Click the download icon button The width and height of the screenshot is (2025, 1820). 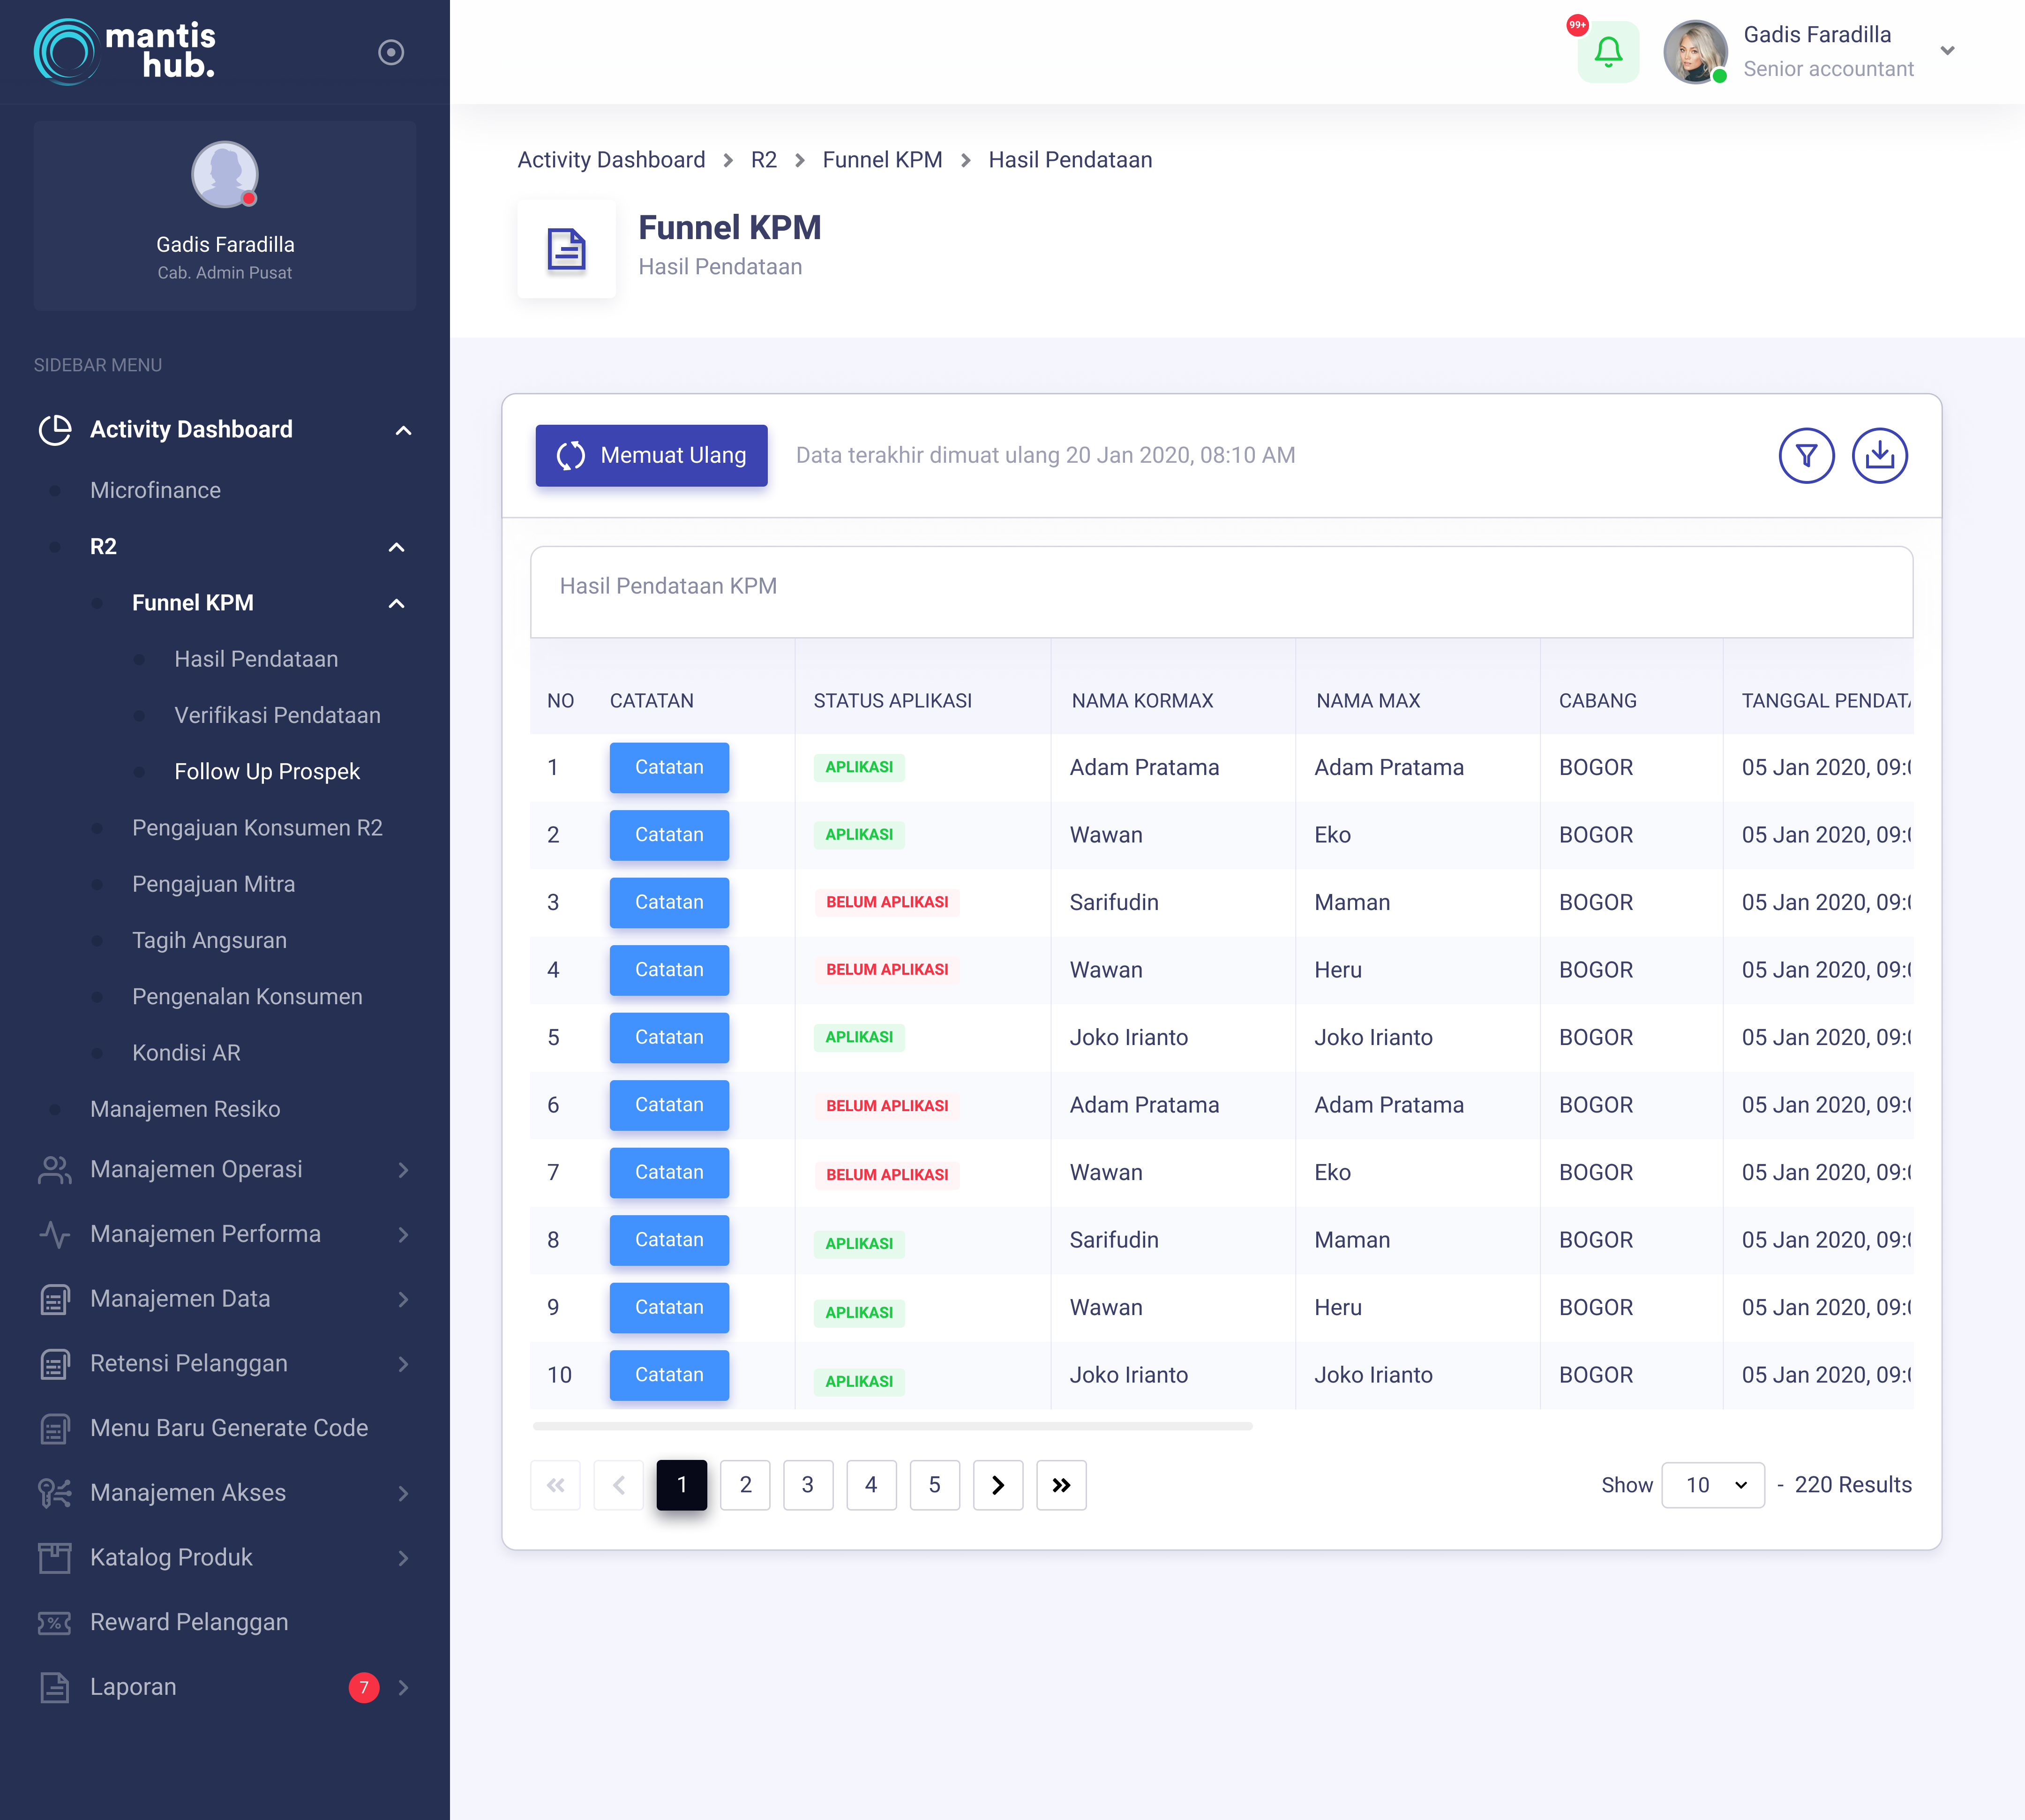coord(1879,456)
